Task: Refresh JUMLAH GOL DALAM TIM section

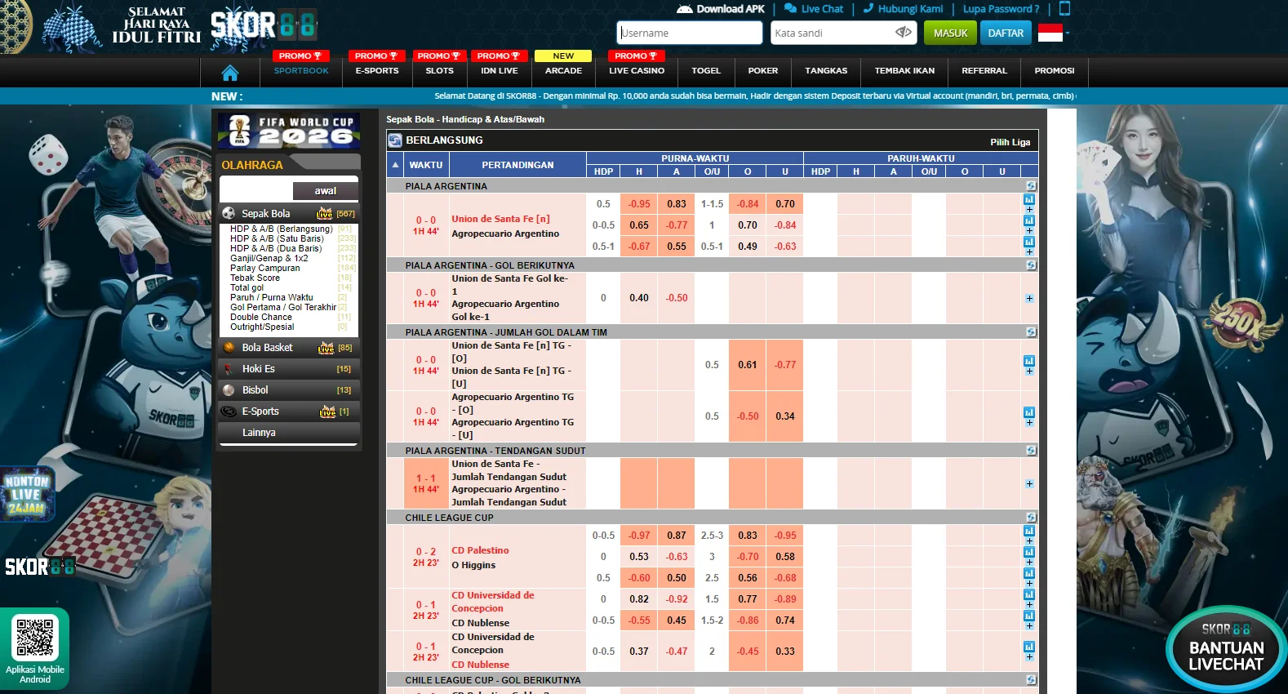Action: [1031, 332]
